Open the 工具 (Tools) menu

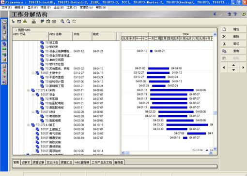pyautogui.click(x=72, y=7)
